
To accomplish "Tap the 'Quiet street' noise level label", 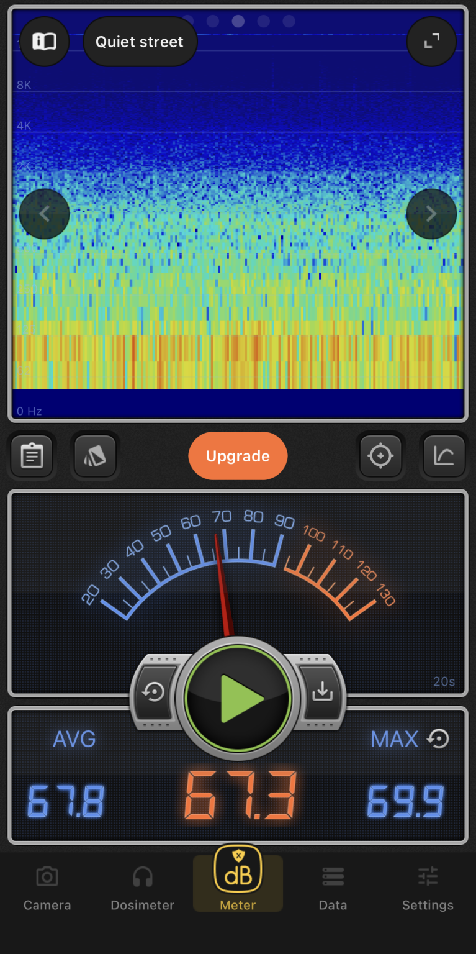I will [x=140, y=42].
